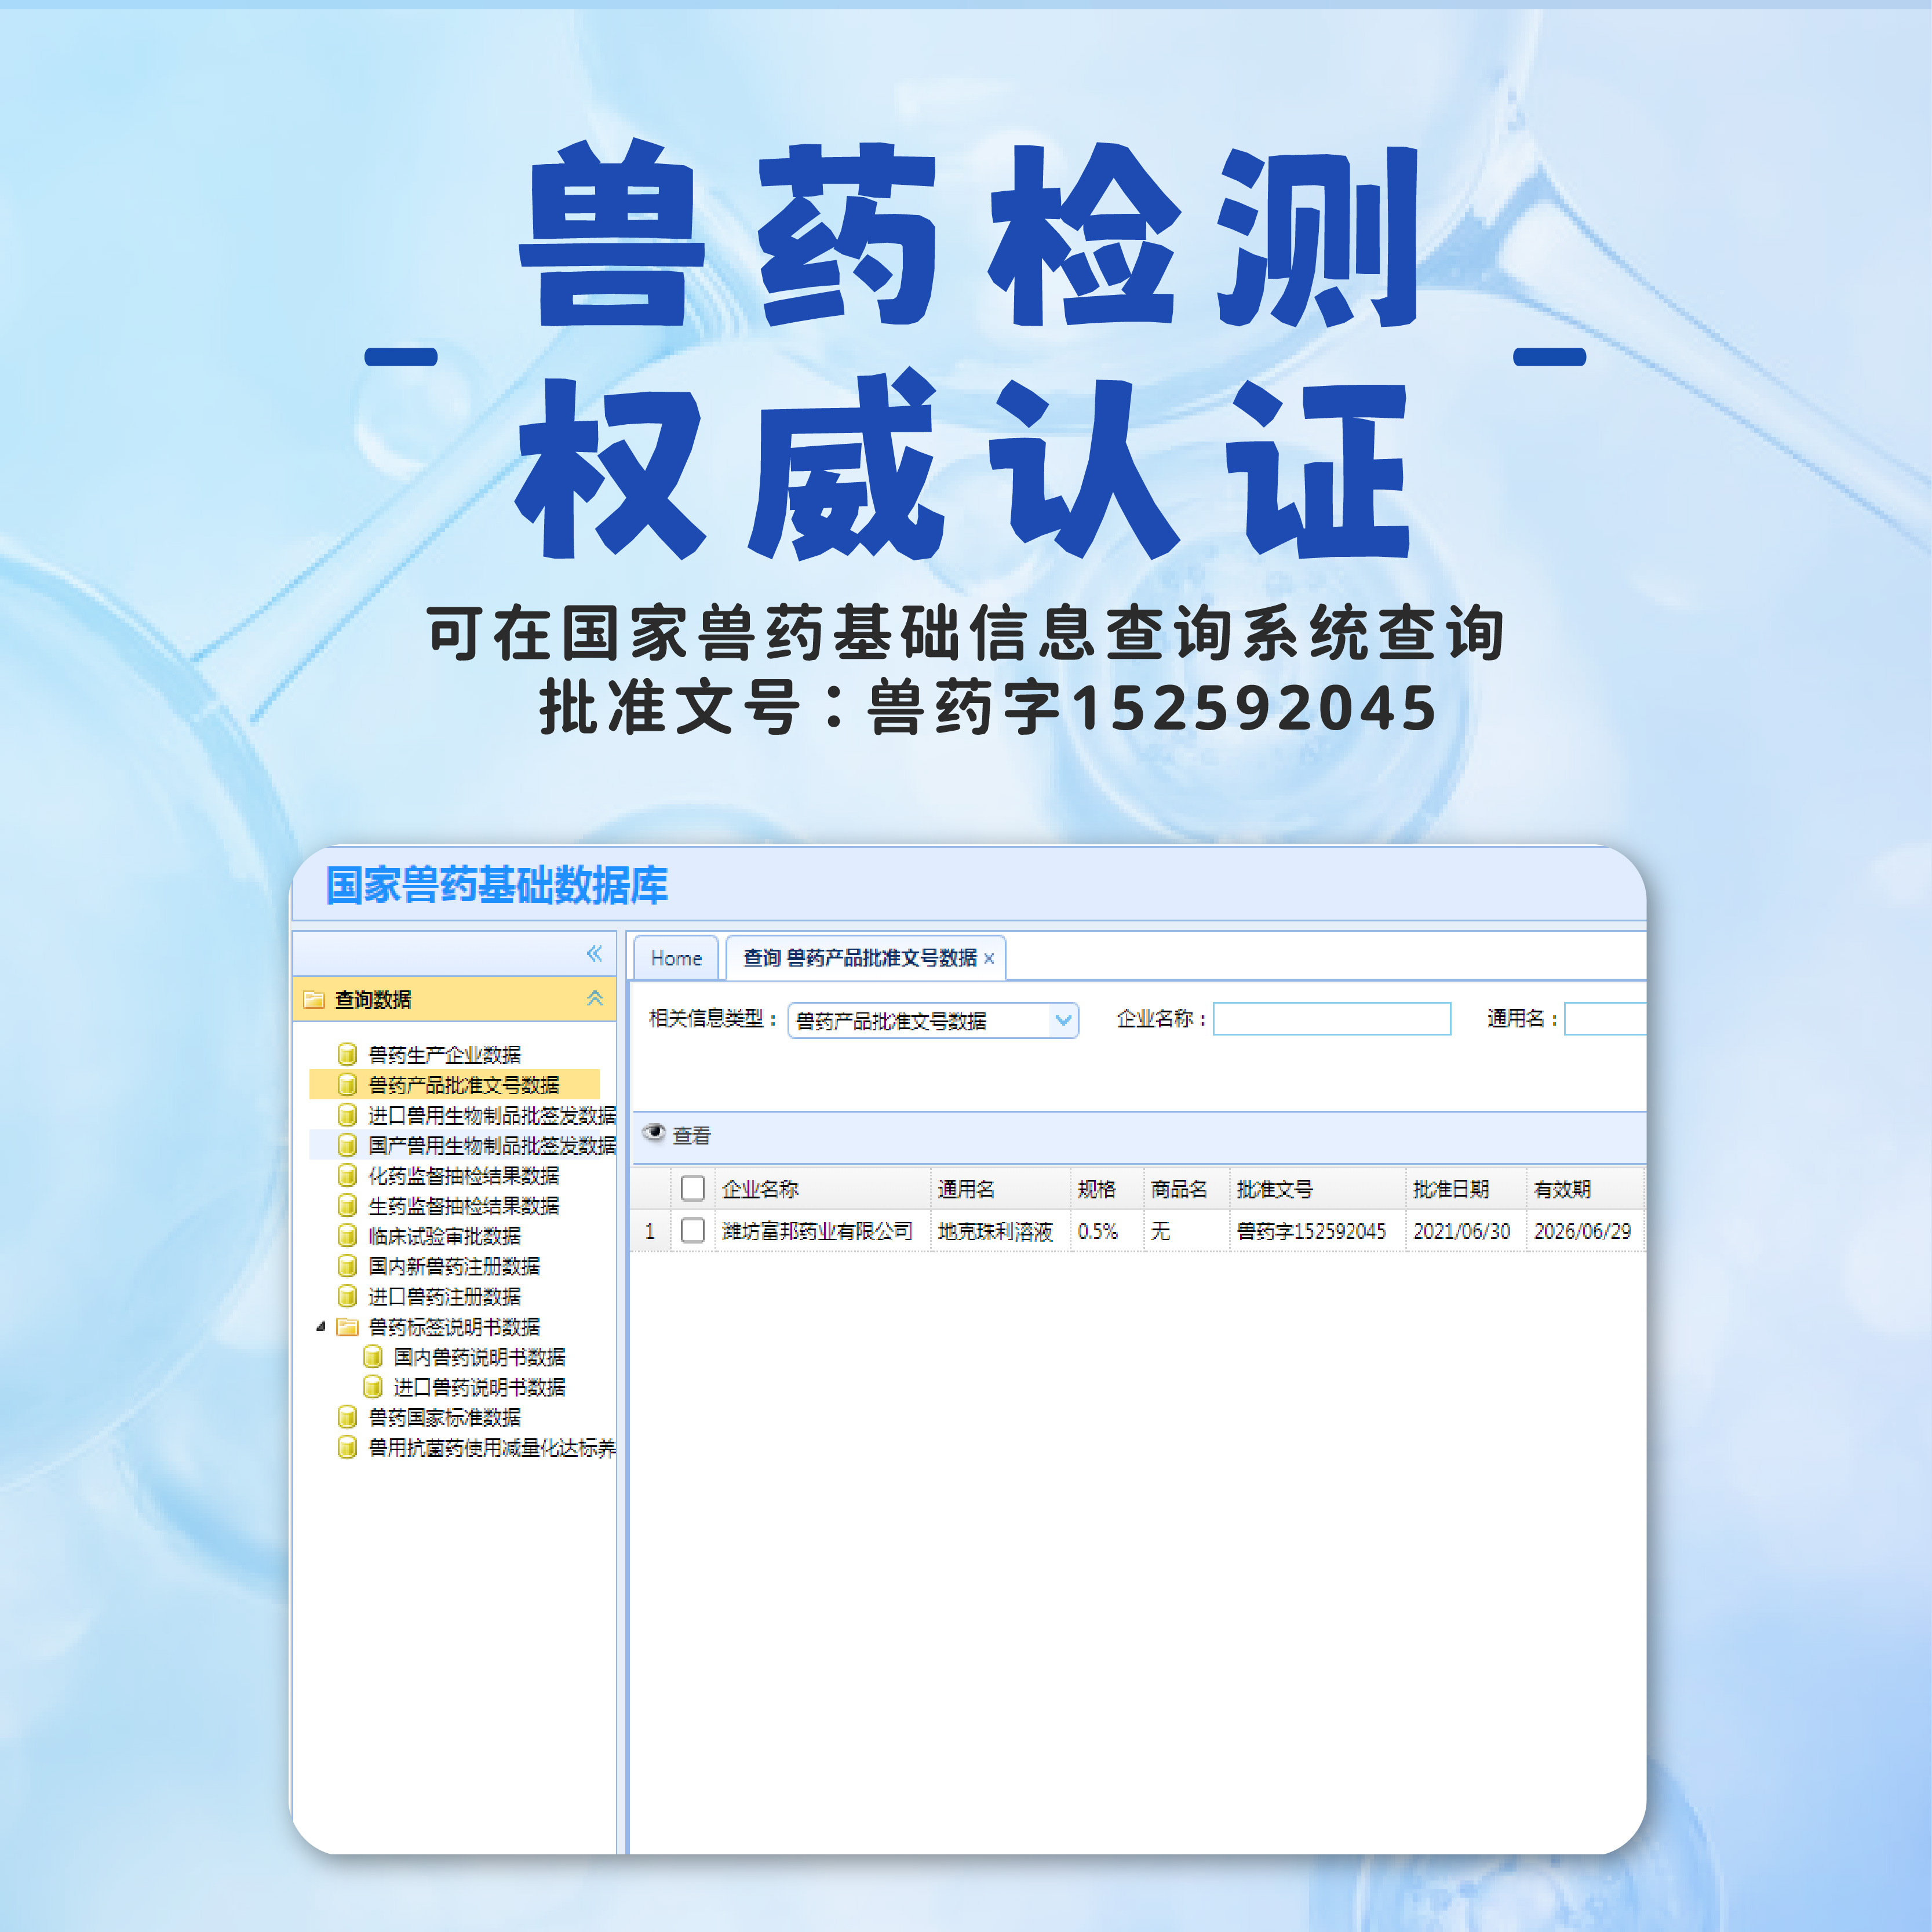Screen dimensions: 1932x1932
Task: Open 进口兽药注册数据 tree item
Action: [x=444, y=1296]
